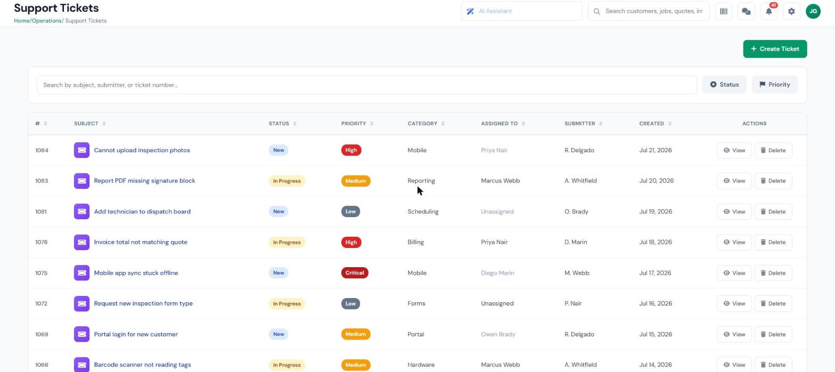Click ticket icon for Request new inspection form type
The width and height of the screenshot is (835, 372).
pyautogui.click(x=81, y=303)
